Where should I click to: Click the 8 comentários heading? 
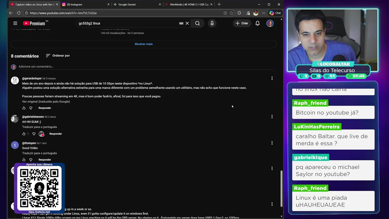pyautogui.click(x=25, y=56)
